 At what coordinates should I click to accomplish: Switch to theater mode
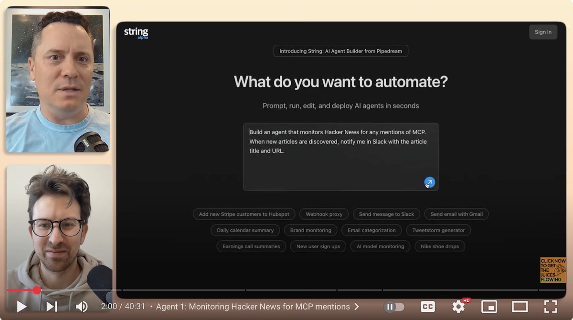coord(520,307)
